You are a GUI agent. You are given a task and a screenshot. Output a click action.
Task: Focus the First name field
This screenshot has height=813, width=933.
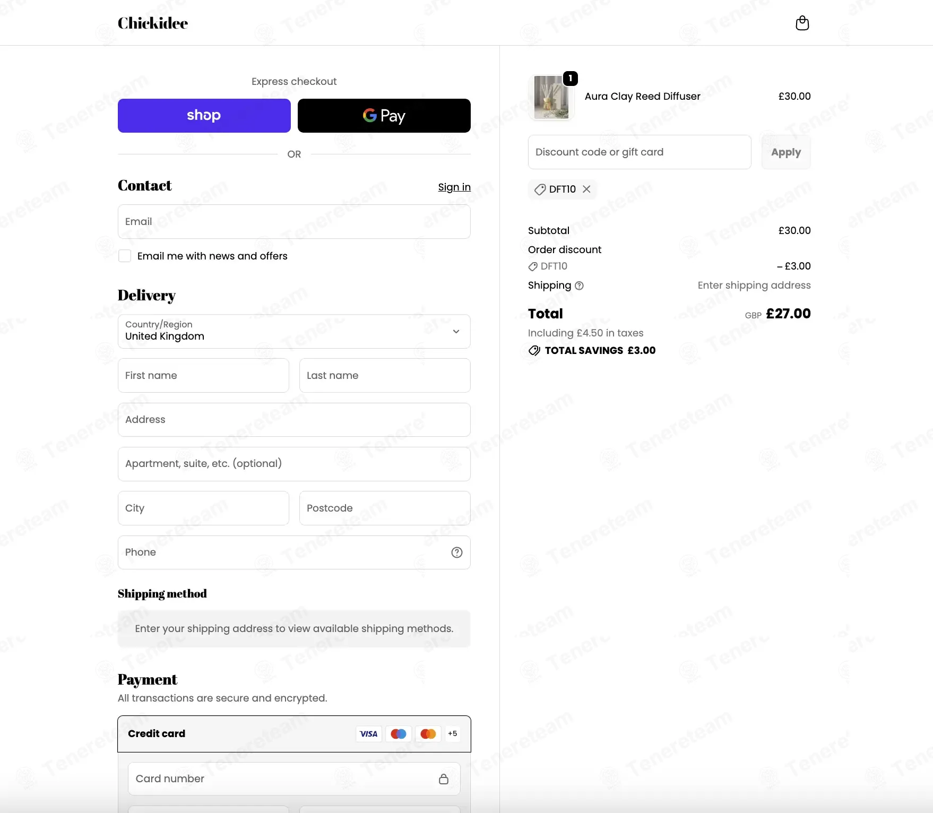click(203, 376)
